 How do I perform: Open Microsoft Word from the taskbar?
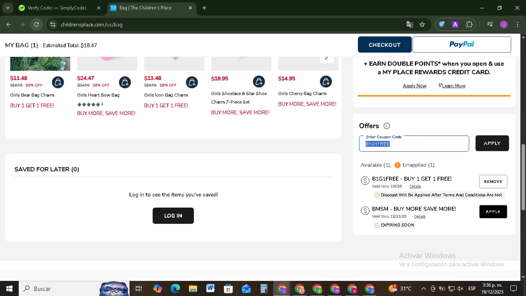pos(210,289)
